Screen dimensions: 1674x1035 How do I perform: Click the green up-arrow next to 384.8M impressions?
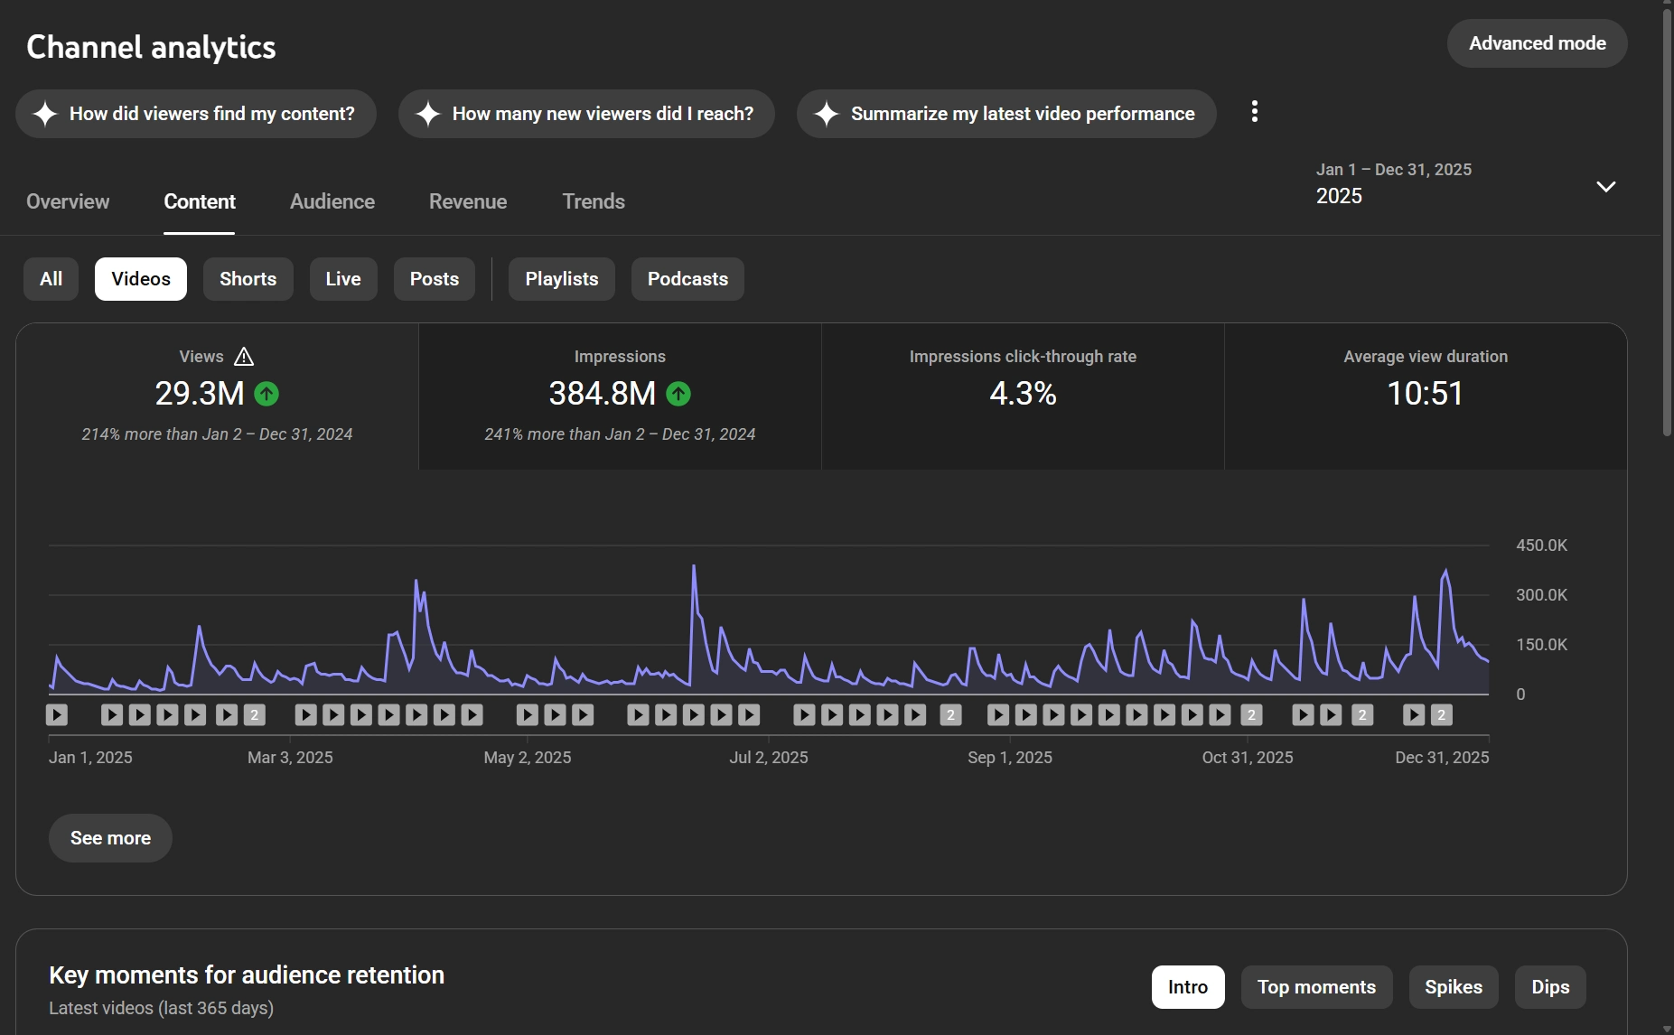coord(678,394)
